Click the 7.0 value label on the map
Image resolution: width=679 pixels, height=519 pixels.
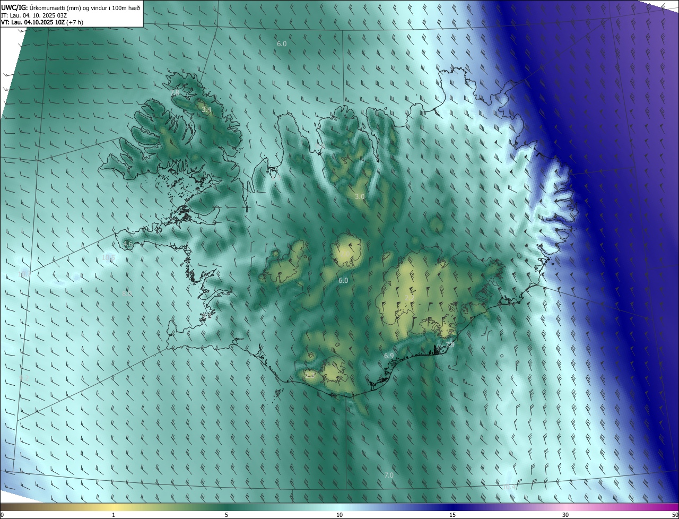tap(389, 475)
